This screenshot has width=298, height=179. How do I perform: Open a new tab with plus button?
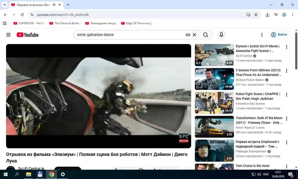(x=68, y=5)
